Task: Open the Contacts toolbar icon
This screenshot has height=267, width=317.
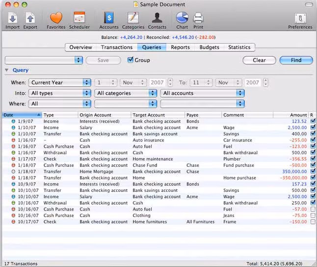Action: coord(157,18)
